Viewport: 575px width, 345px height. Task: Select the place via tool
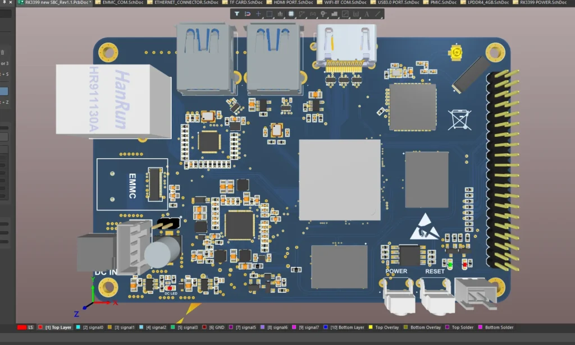click(x=323, y=13)
